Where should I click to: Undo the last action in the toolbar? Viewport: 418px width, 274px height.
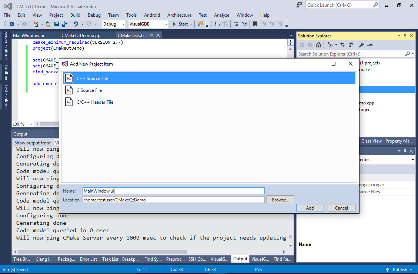tap(76, 24)
